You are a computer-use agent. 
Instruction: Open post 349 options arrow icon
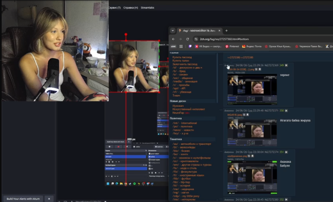(286, 65)
